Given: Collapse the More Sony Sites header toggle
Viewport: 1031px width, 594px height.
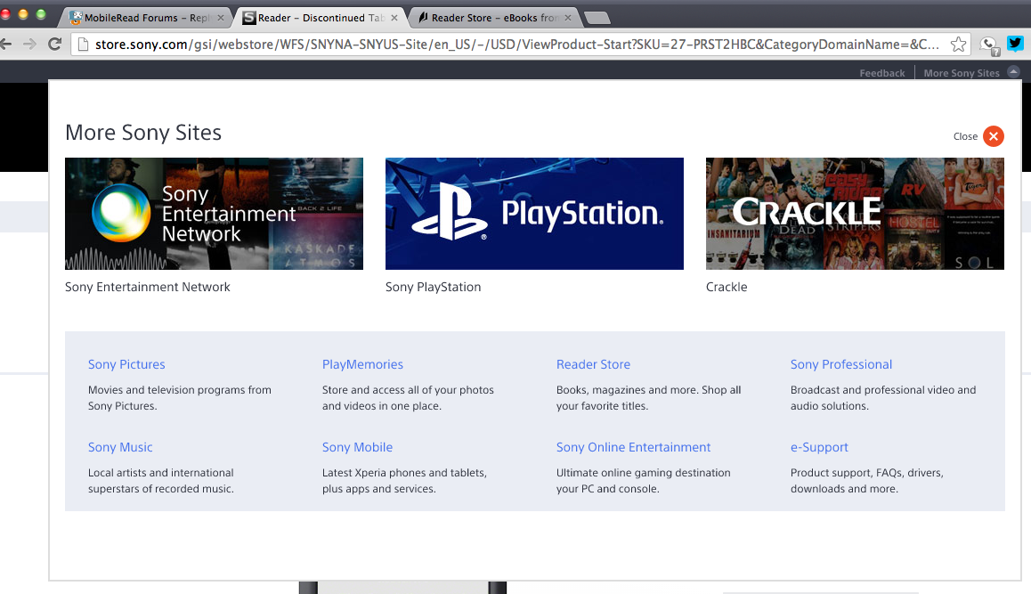Looking at the screenshot, I should (x=1014, y=72).
